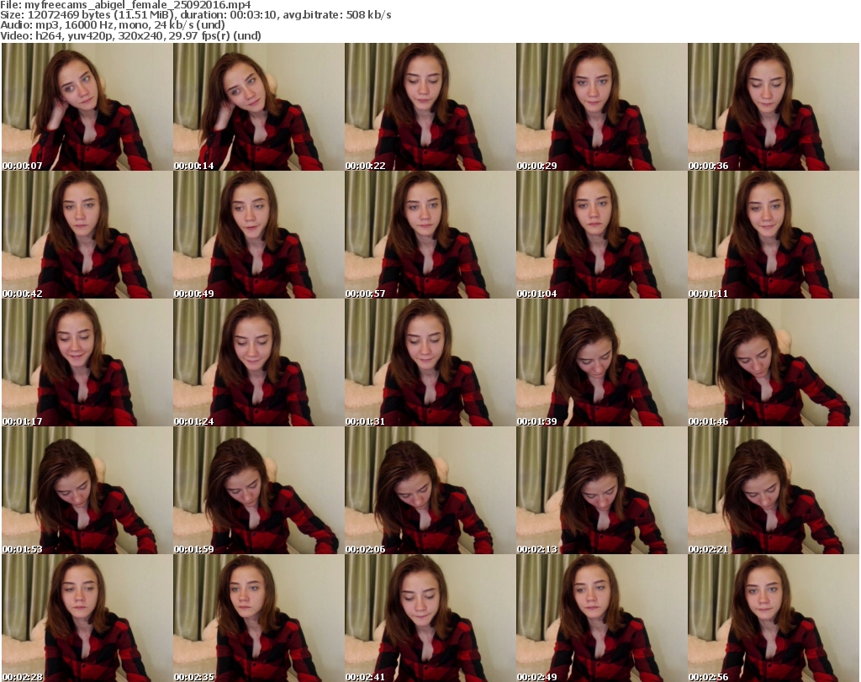Select the frame stamped 00:02:06
The height and width of the screenshot is (682, 861).
(430, 490)
